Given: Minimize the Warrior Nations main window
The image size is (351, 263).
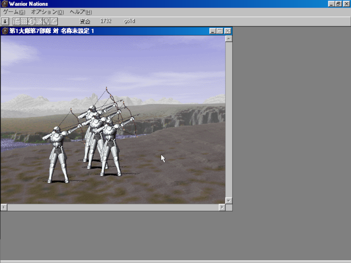Looking at the screenshot, I should 331,4.
